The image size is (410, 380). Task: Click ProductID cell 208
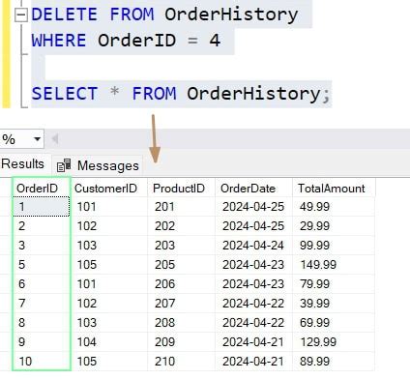pyautogui.click(x=181, y=323)
